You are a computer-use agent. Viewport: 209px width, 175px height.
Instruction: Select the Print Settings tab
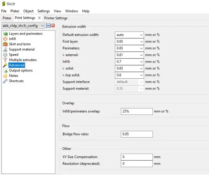coord(25,18)
